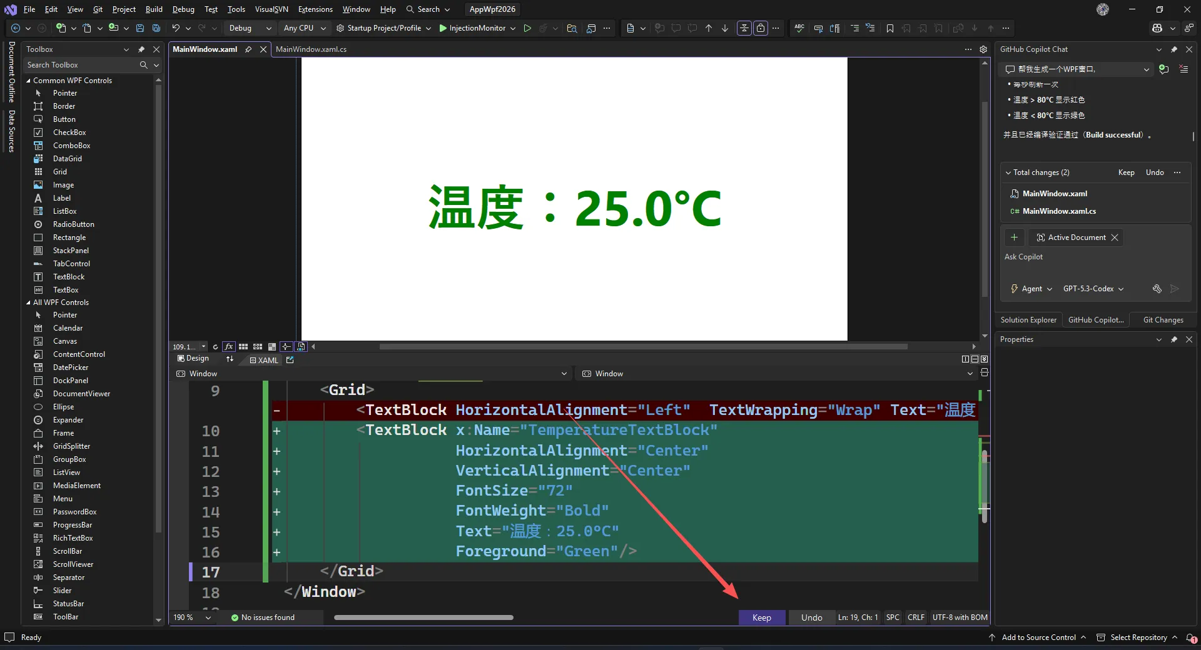Click the Save All toolbar icon
The image size is (1201, 650).
click(x=156, y=28)
